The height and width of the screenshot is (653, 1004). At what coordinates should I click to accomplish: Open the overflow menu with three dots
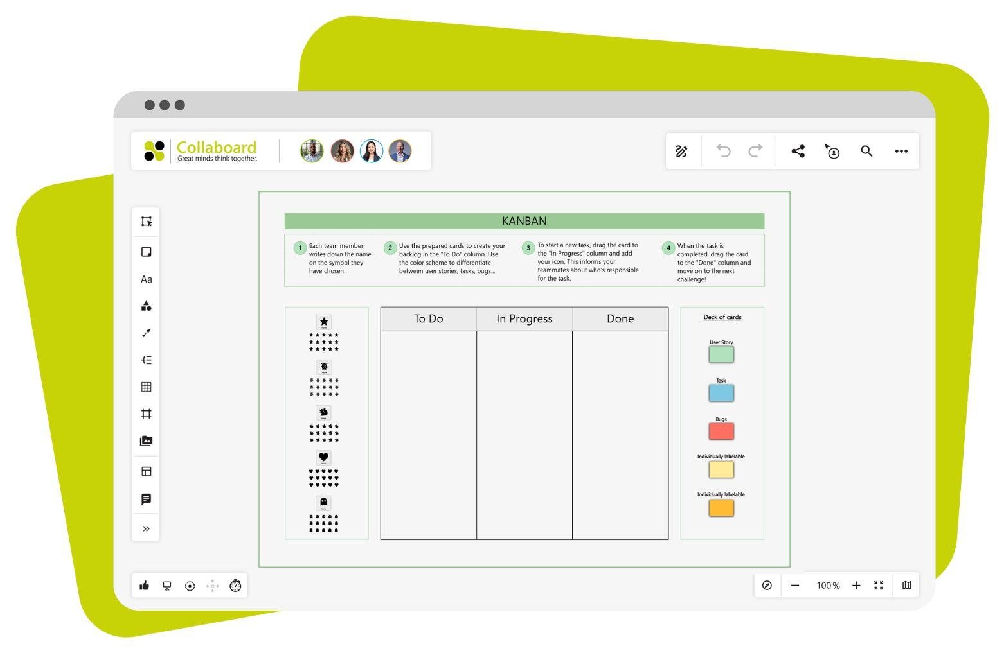(901, 151)
